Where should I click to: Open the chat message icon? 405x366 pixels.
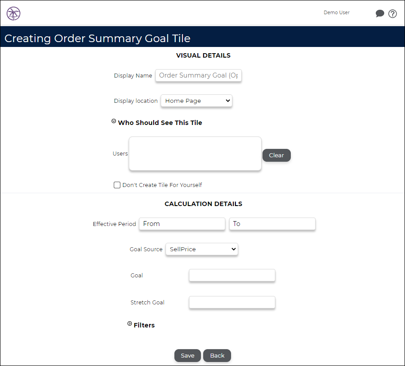380,14
